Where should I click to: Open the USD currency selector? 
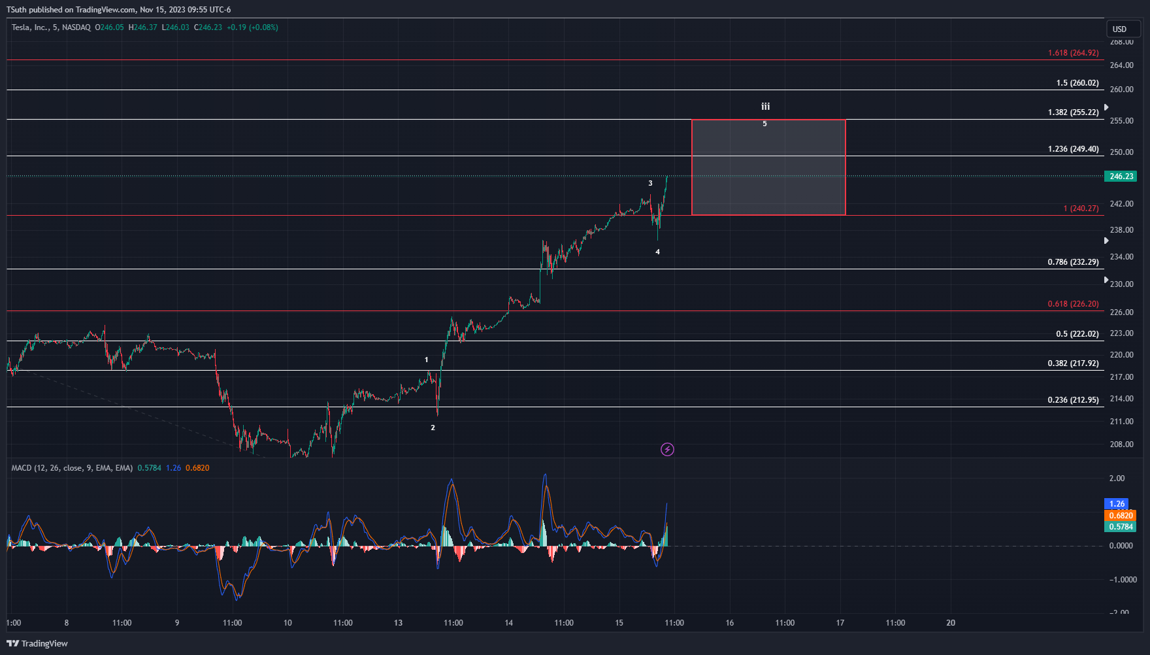click(x=1123, y=29)
